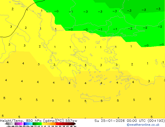Click the '[°C]' unit label
This screenshot has height=127, width=165.
60,121
